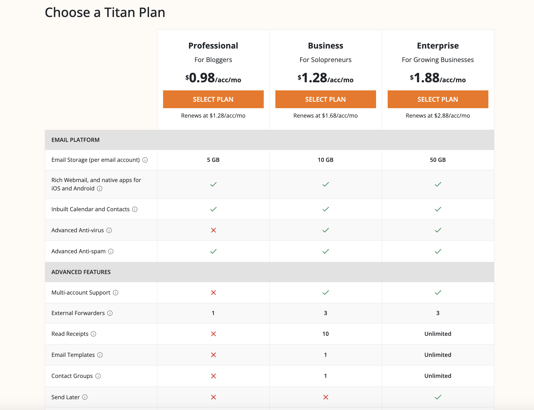Click Enterprise checkmark for Inbuilt Calendar
Image resolution: width=534 pixels, height=410 pixels.
tap(438, 209)
